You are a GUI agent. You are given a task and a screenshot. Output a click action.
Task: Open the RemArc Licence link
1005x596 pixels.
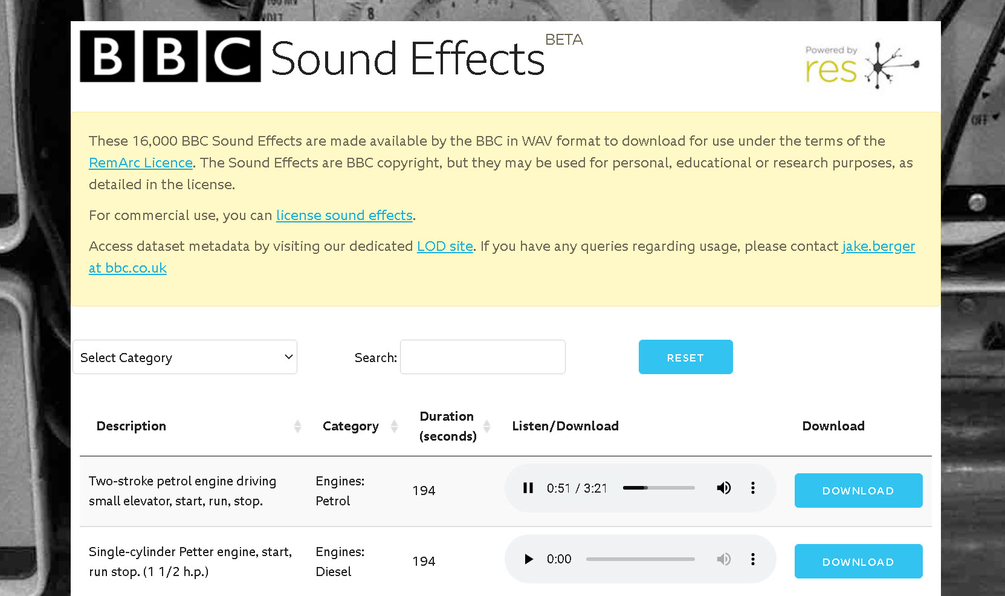(x=140, y=163)
